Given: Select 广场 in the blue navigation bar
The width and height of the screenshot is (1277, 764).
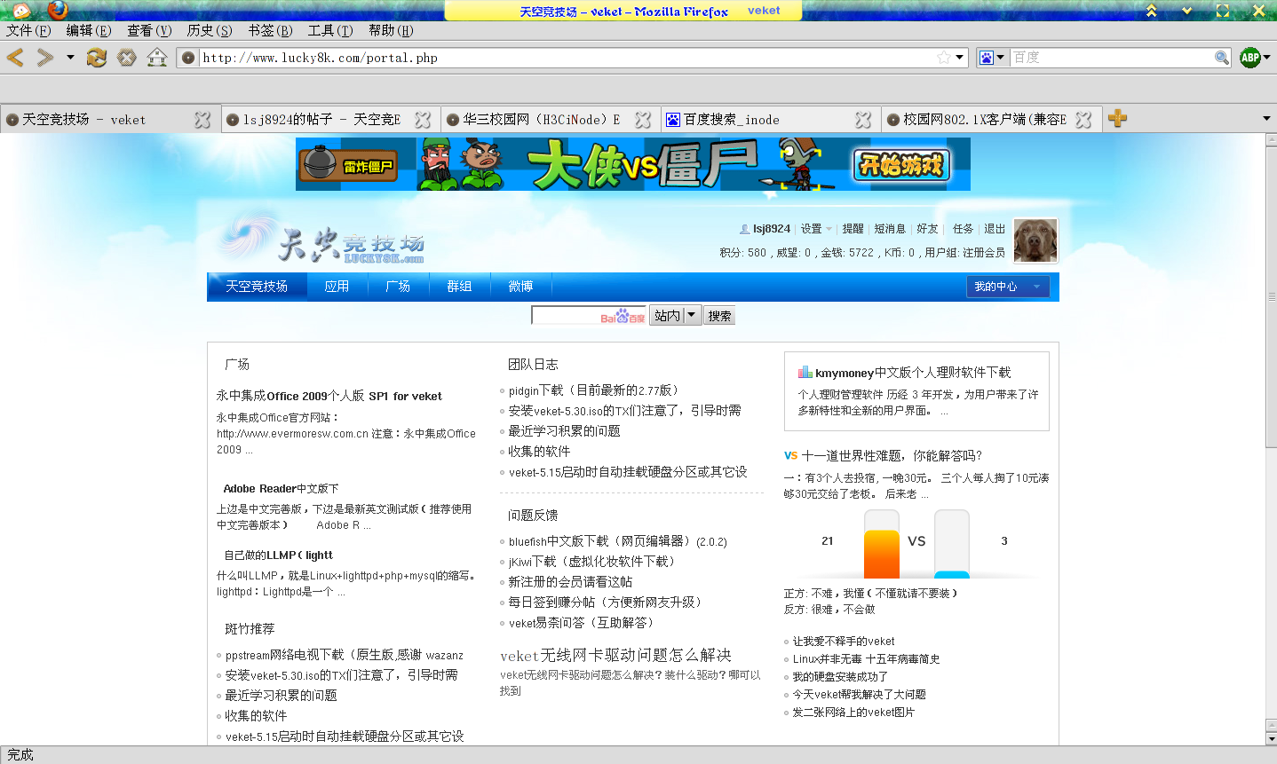Looking at the screenshot, I should (x=398, y=287).
